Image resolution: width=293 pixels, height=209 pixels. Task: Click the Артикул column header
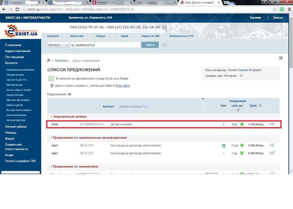108,106
